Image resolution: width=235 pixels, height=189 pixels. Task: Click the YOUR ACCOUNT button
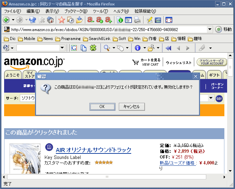click(212, 62)
